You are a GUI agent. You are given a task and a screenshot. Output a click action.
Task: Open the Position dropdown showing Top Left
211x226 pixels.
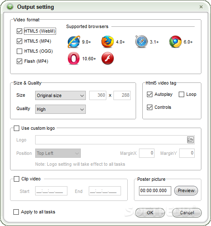pyautogui.click(x=58, y=153)
